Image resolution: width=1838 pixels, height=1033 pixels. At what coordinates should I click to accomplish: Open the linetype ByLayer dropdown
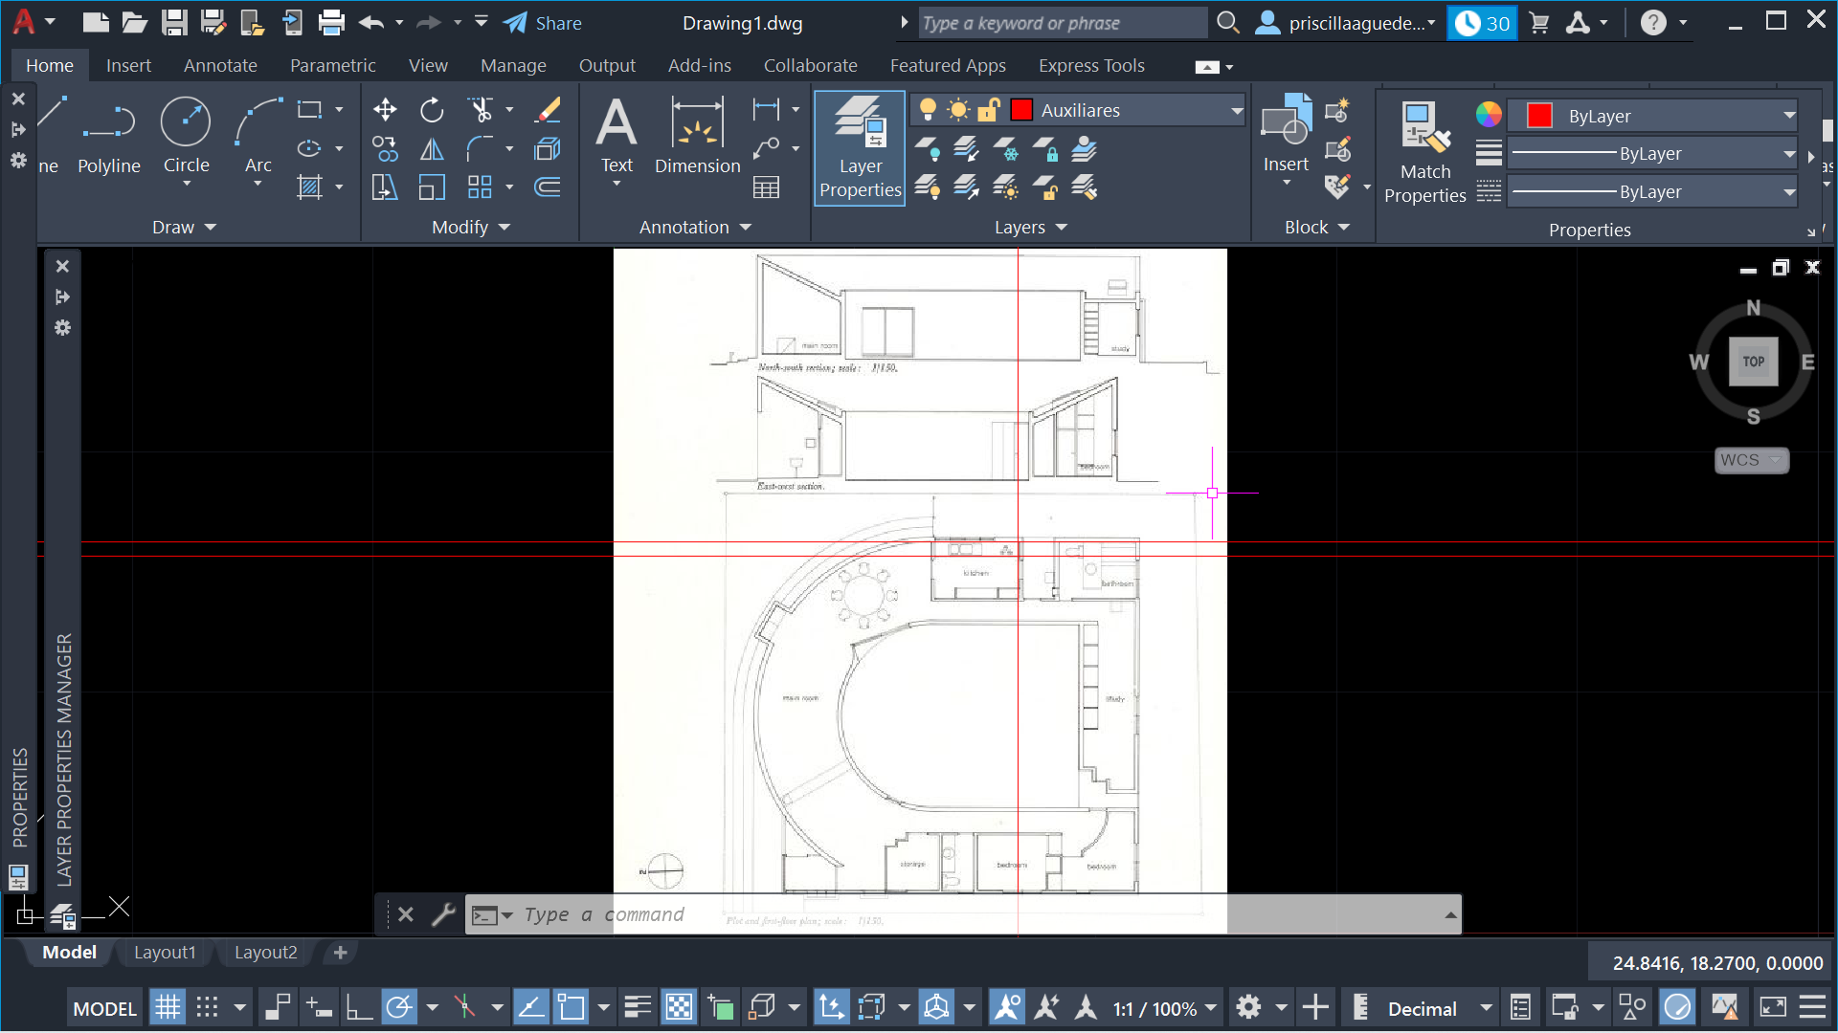(x=1788, y=192)
